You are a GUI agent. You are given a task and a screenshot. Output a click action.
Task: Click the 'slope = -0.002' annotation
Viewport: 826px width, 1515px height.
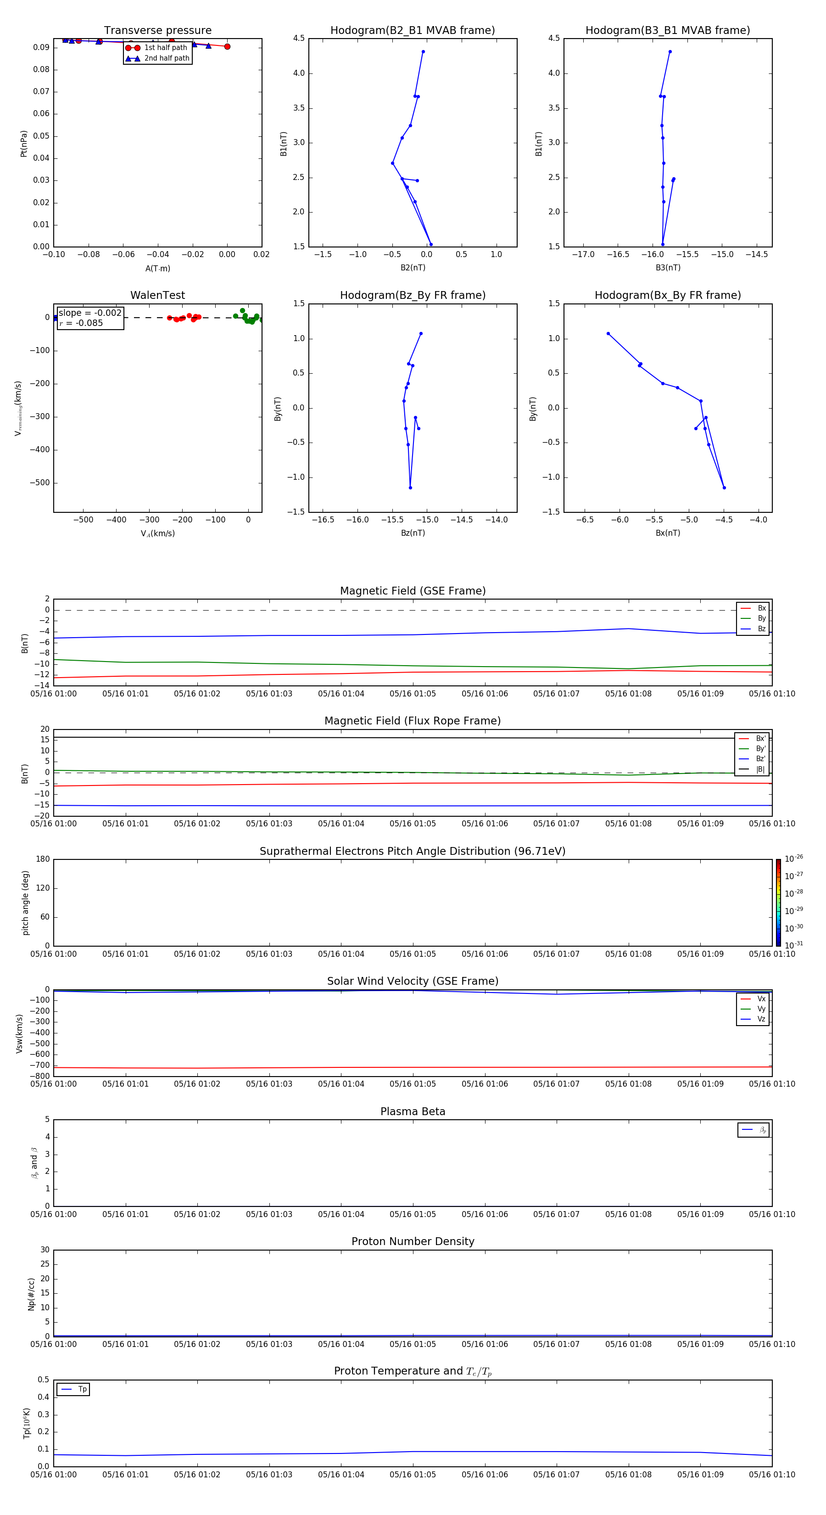click(90, 313)
